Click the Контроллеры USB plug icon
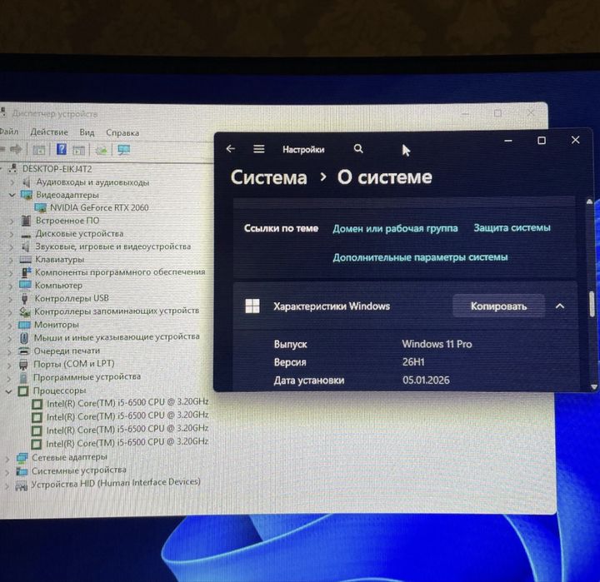 coord(24,298)
